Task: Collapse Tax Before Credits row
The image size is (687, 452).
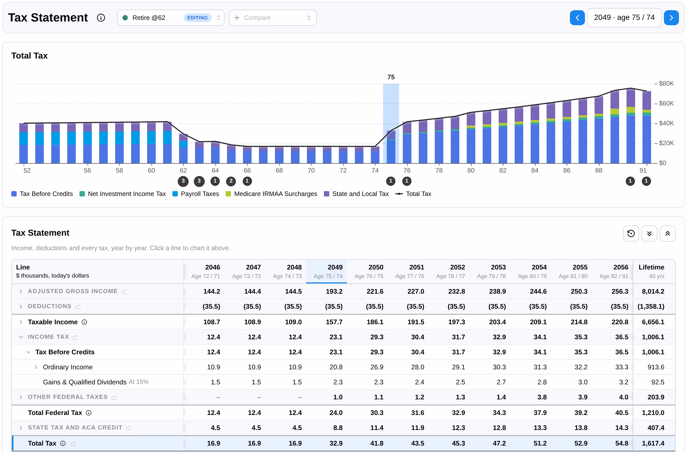Action: (28, 352)
